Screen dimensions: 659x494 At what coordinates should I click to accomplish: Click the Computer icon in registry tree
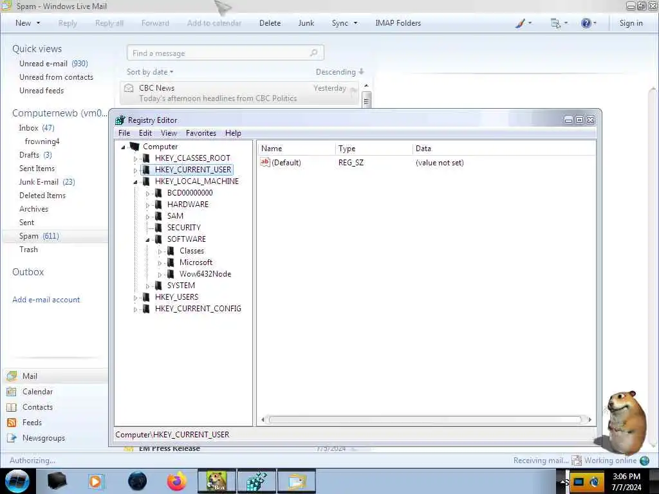click(x=135, y=147)
